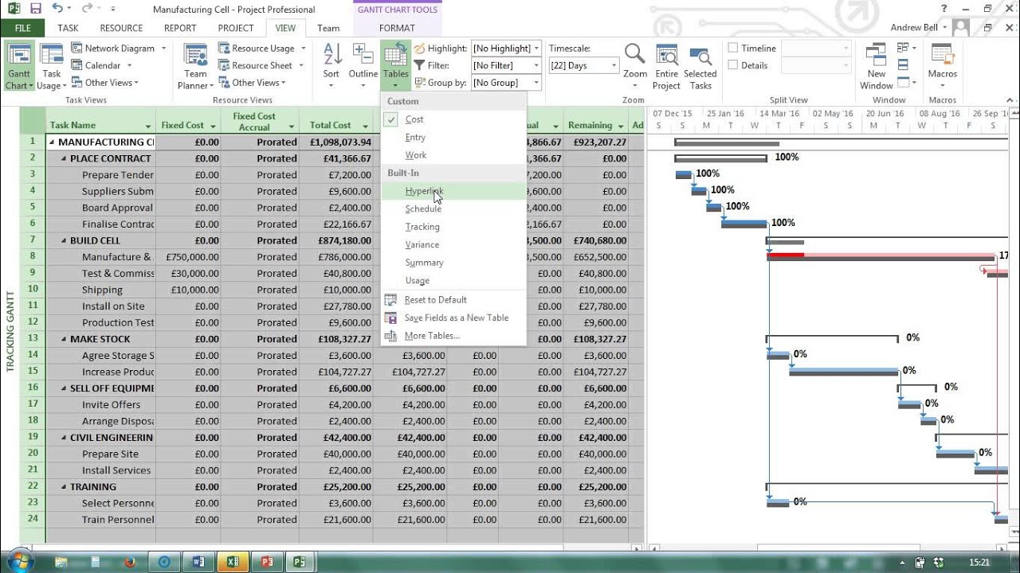Switch to the PROJECT tab

[x=236, y=28]
